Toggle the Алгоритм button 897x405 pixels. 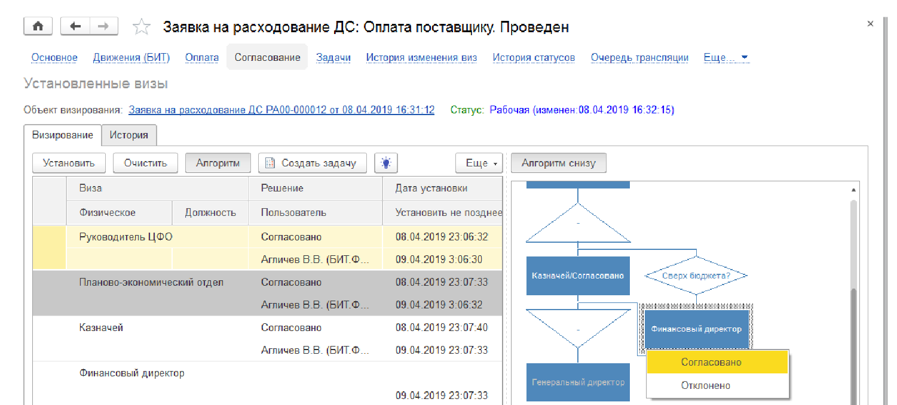click(218, 163)
